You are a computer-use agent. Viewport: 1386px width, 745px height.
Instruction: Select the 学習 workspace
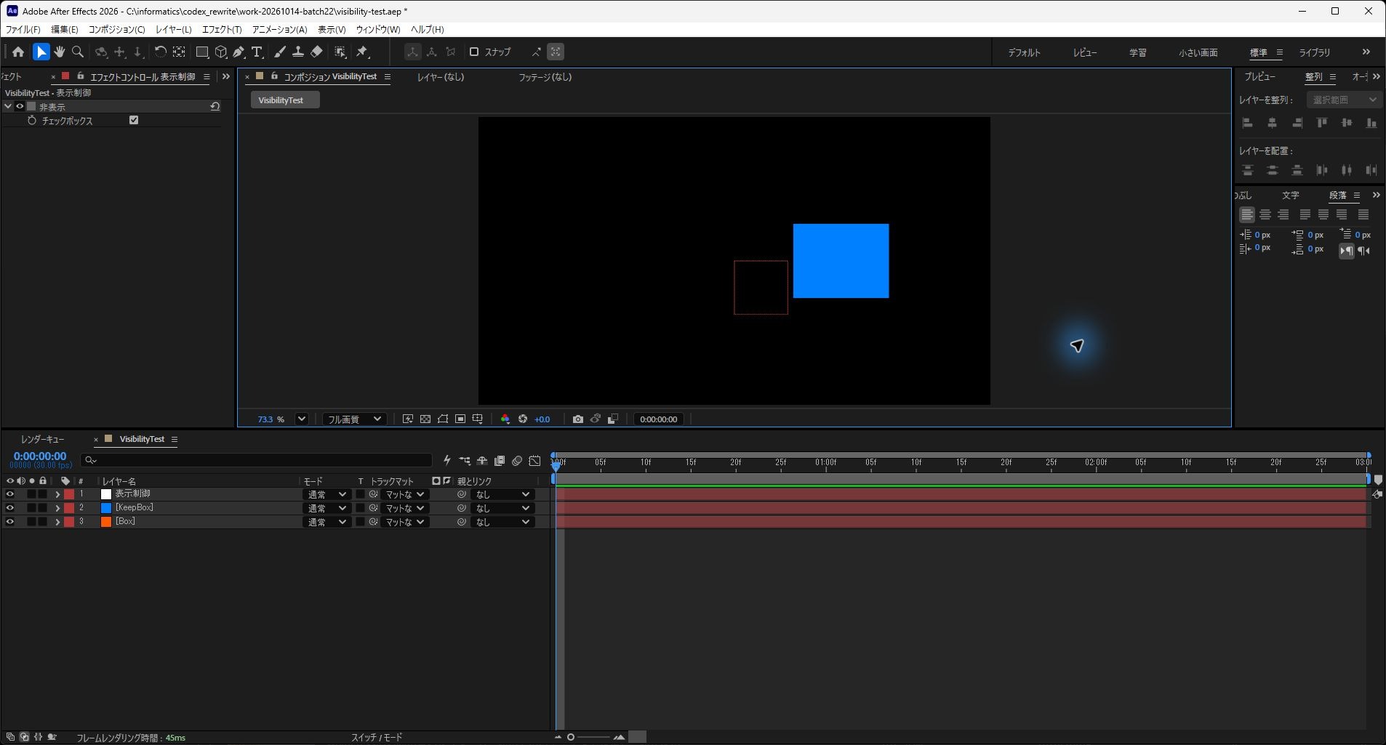[1137, 52]
